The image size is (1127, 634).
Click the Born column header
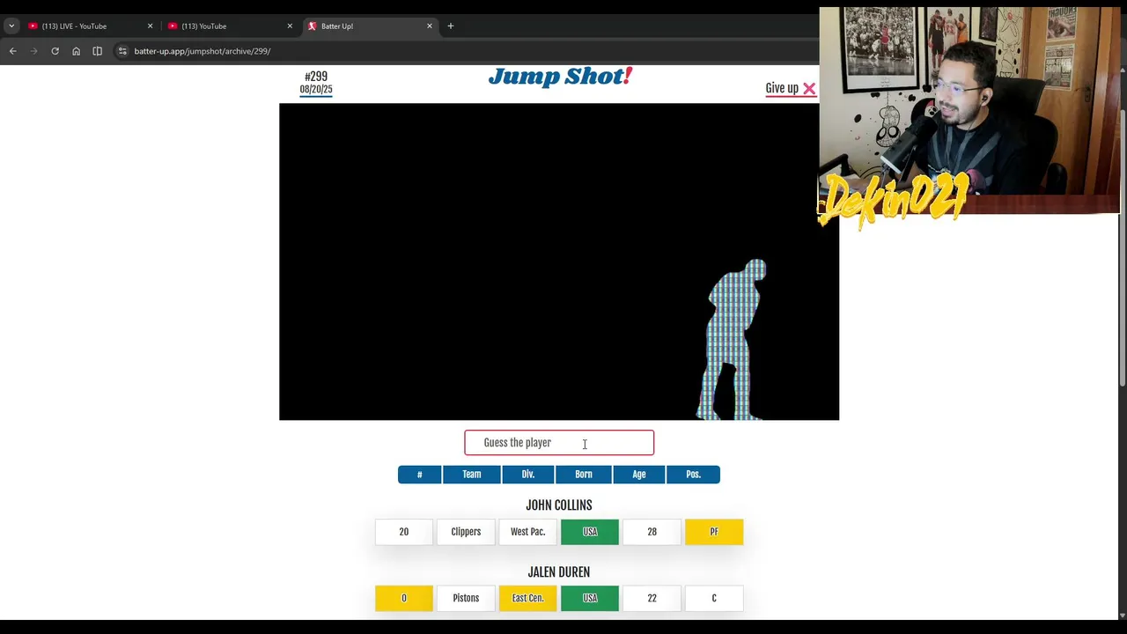point(584,475)
